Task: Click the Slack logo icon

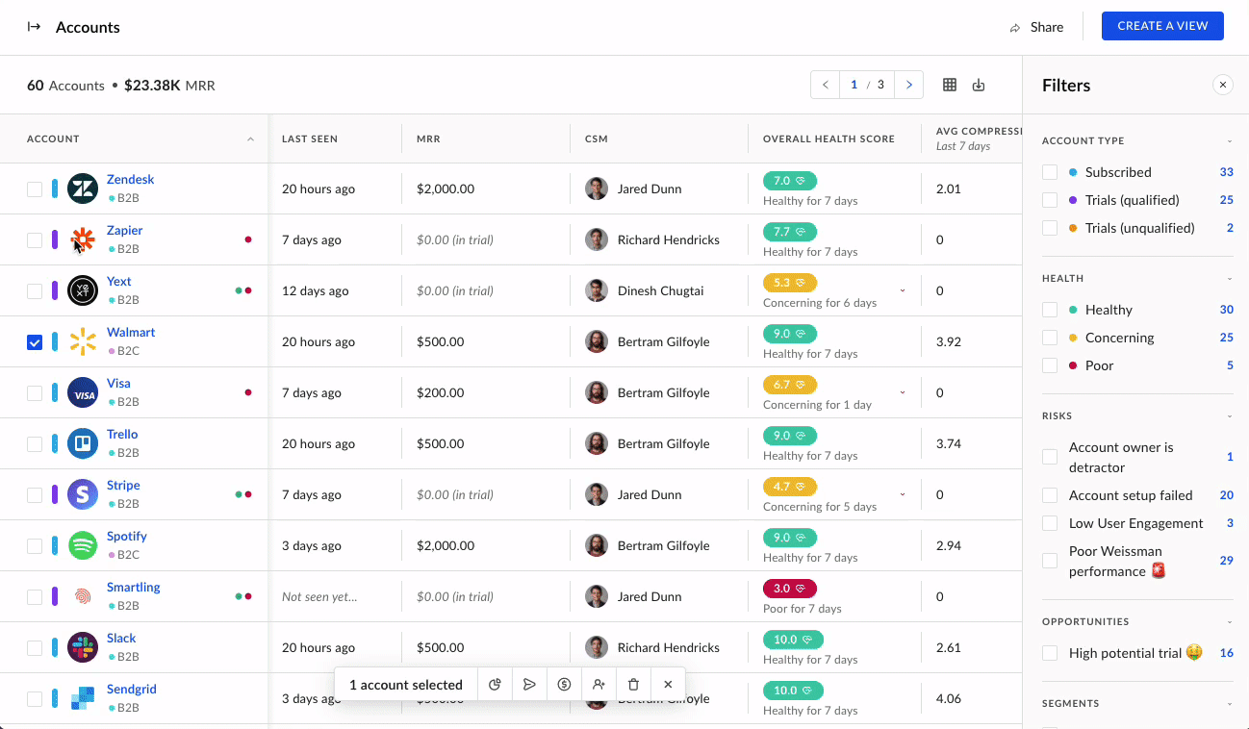Action: coord(83,648)
